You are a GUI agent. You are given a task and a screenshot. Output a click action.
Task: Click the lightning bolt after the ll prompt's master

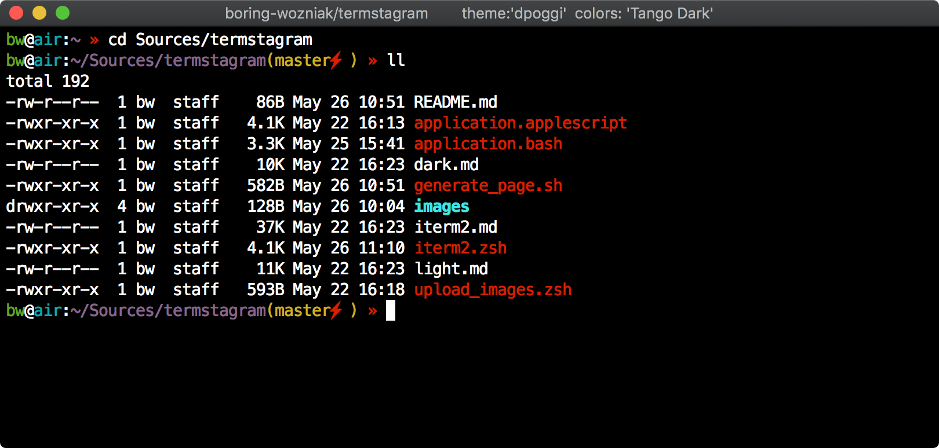point(337,60)
